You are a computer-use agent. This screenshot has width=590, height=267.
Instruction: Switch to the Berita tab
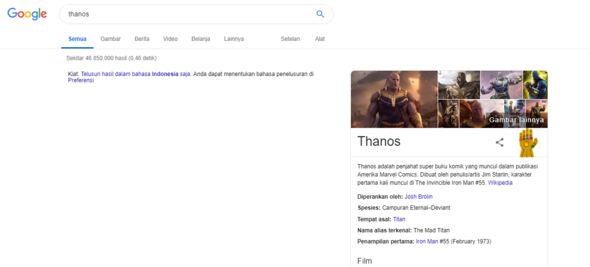(142, 39)
